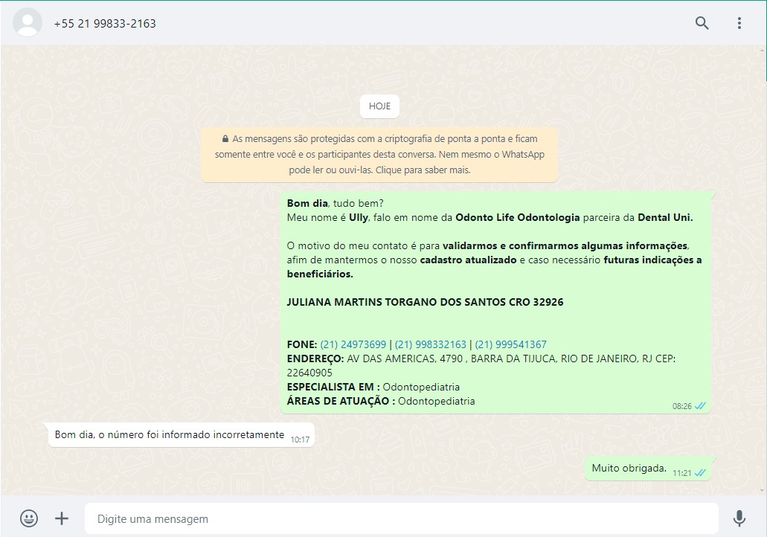Screen dimensions: 767x537
Task: Click the plus attach icon
Action: pos(62,518)
